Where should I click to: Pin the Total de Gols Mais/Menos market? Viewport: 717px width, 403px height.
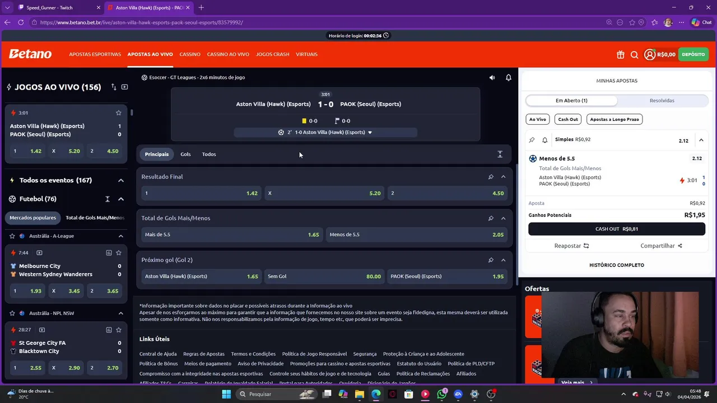click(491, 218)
